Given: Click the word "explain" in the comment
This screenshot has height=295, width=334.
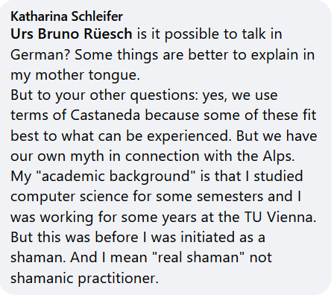Looking at the screenshot, I should (x=274, y=55).
